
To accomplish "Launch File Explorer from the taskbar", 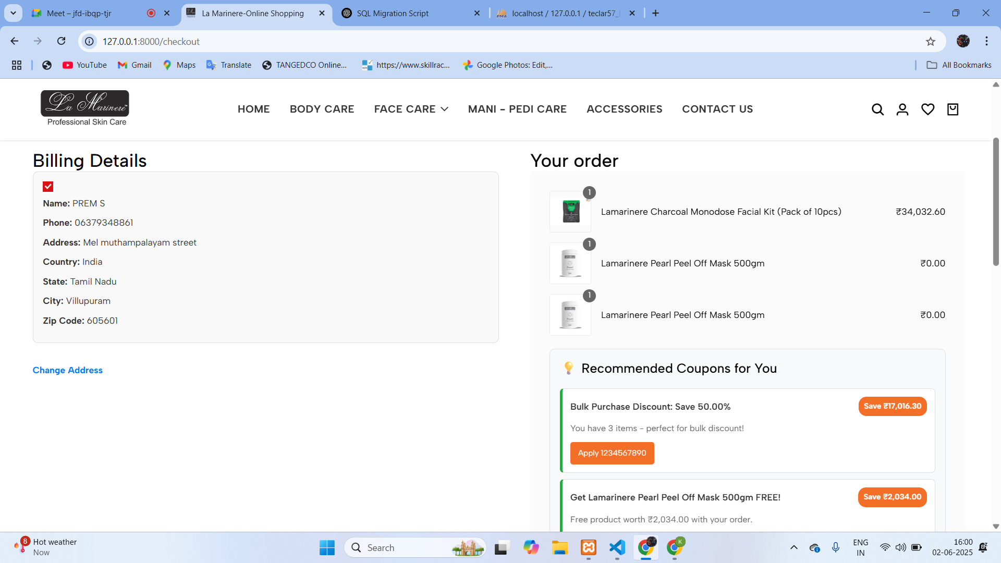I will point(560,547).
